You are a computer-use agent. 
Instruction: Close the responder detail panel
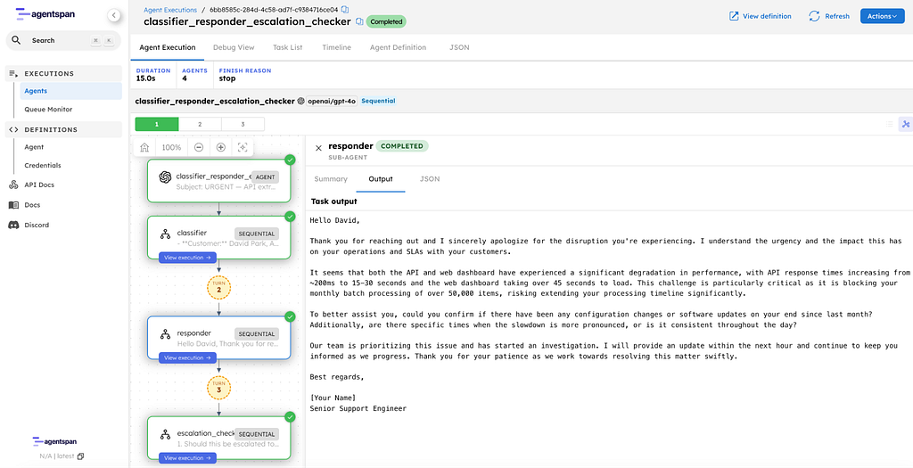click(x=318, y=148)
